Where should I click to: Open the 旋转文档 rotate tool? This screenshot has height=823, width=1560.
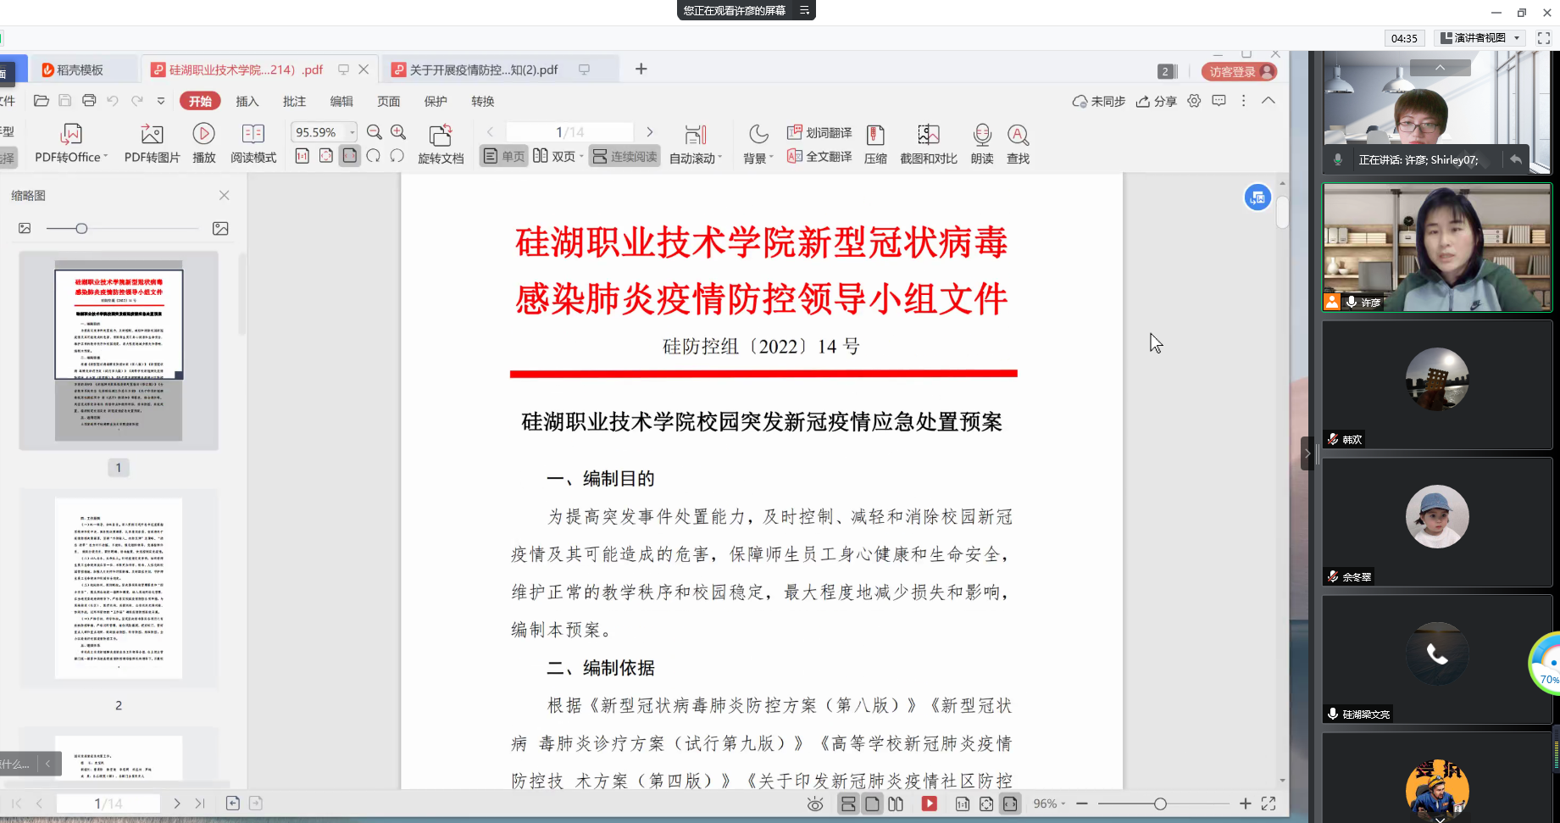pyautogui.click(x=441, y=143)
